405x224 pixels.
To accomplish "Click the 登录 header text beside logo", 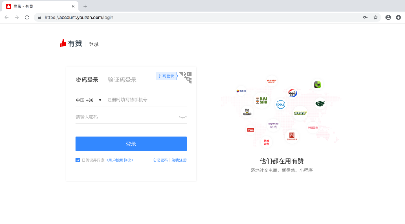I will (x=94, y=44).
